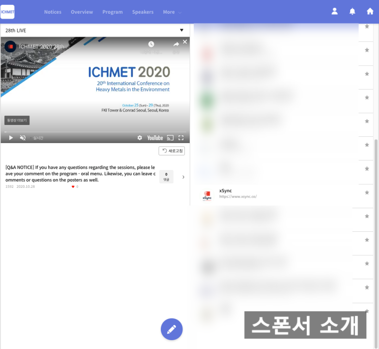
Task: Go to home via house icon
Action: point(370,11)
